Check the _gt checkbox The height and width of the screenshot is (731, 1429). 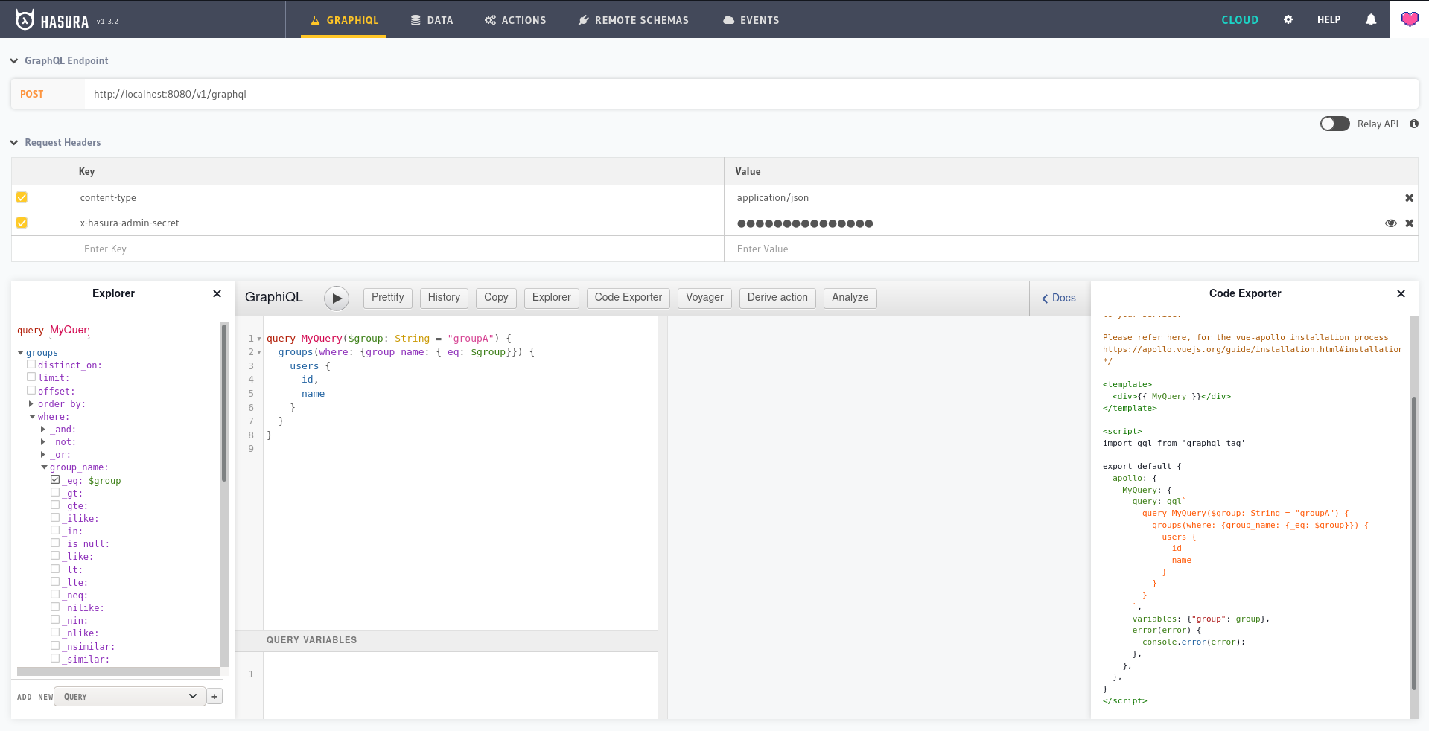[x=55, y=492]
